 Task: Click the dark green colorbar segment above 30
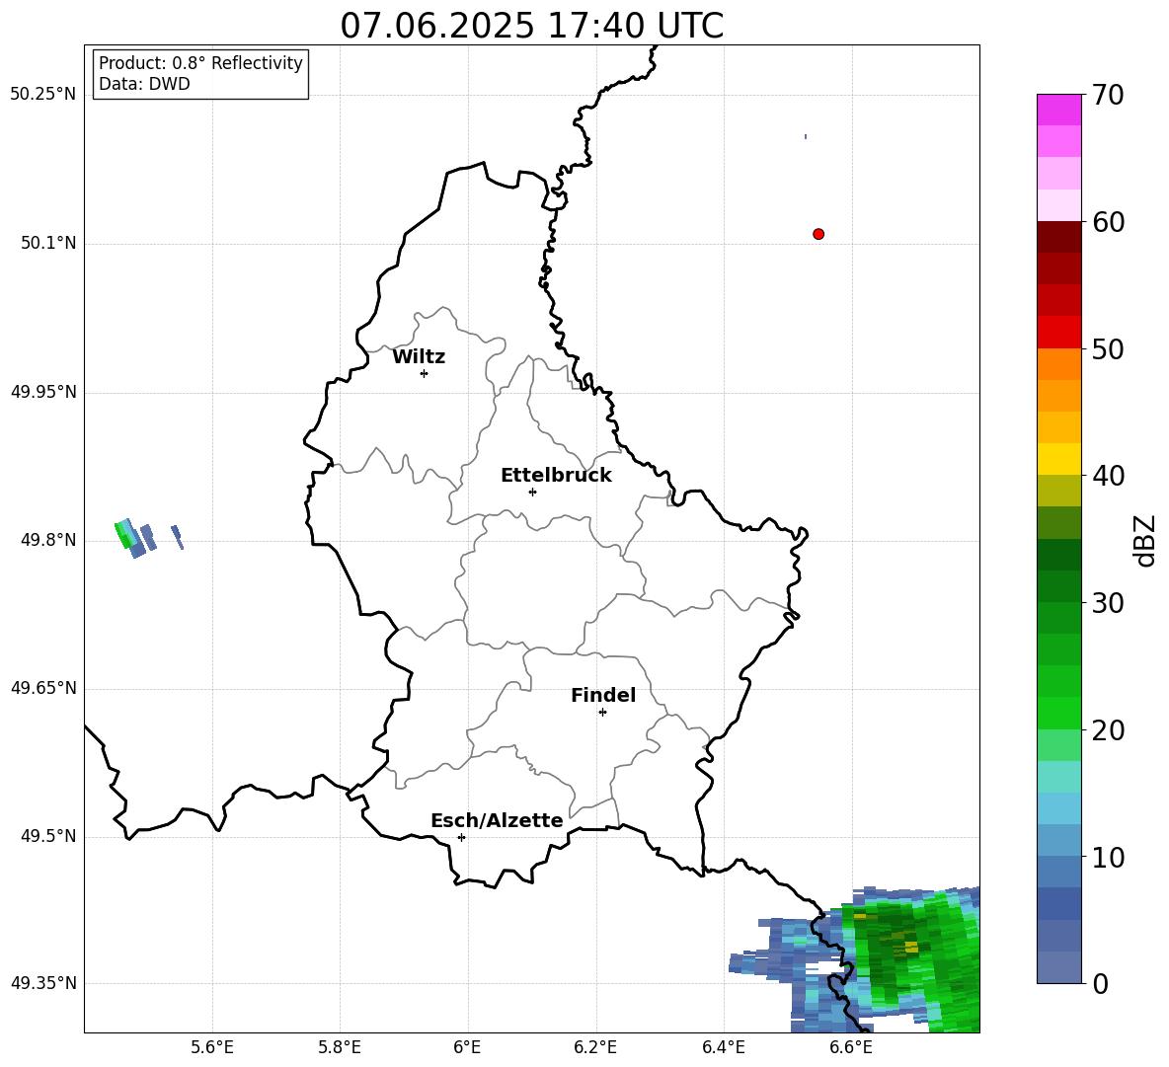pos(1059,586)
